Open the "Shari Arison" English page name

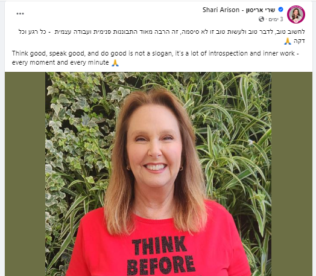(221, 10)
